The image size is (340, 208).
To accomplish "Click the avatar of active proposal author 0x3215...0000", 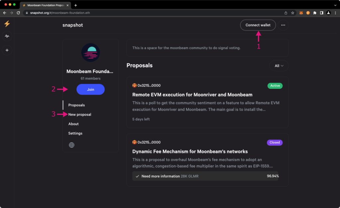I will click(134, 85).
